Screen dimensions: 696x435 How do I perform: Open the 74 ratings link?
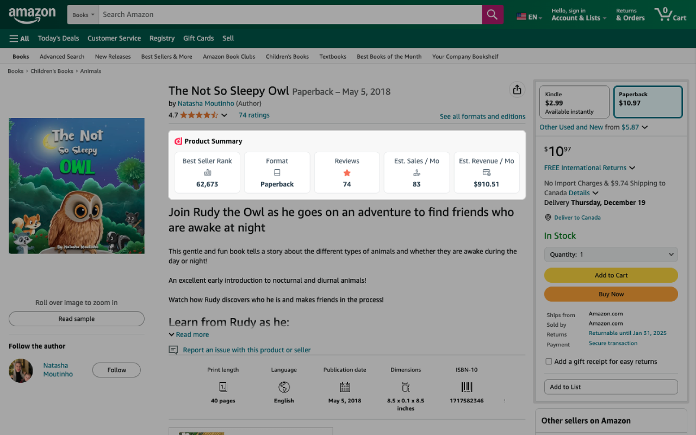[x=254, y=115]
